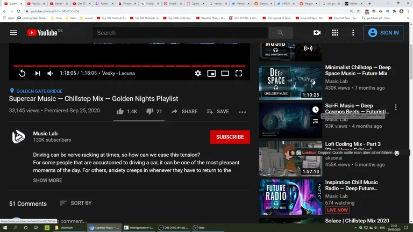413x232 pixels.
Task: Open the YouTube apps grid
Action: pos(335,33)
